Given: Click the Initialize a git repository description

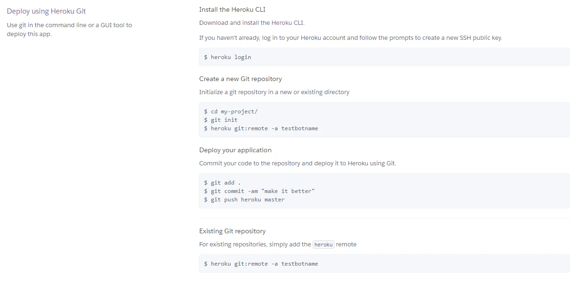Looking at the screenshot, I should coord(274,92).
